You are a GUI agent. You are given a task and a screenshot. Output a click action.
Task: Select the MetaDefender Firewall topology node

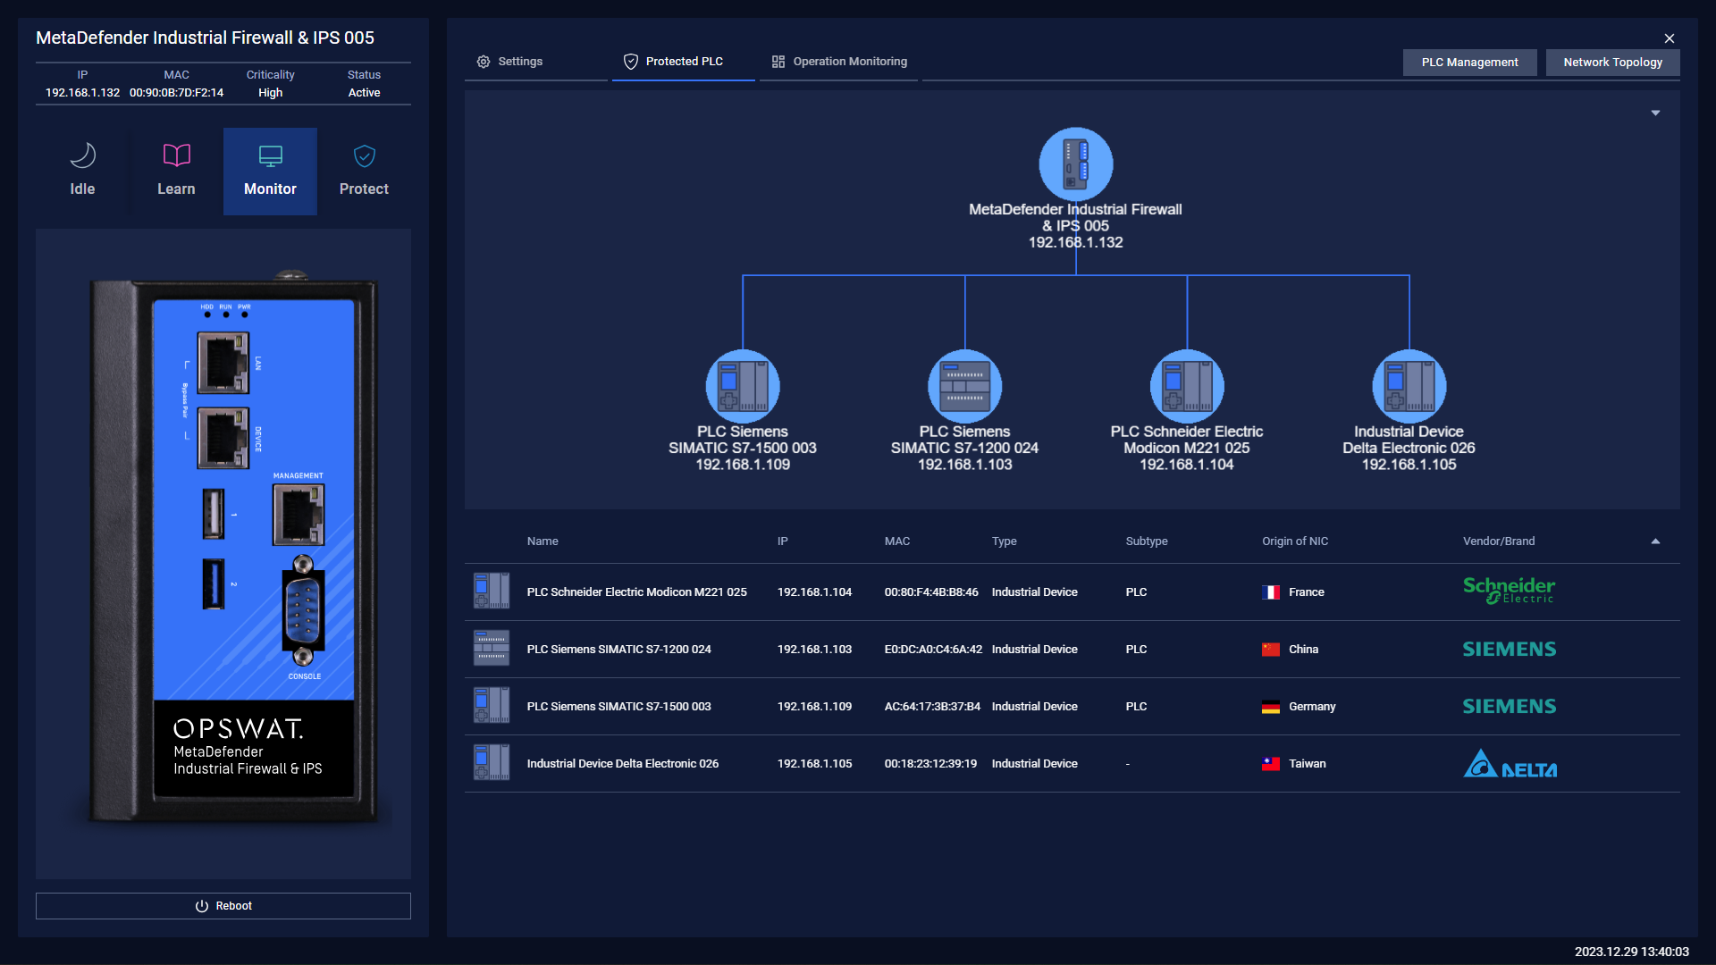click(x=1075, y=164)
